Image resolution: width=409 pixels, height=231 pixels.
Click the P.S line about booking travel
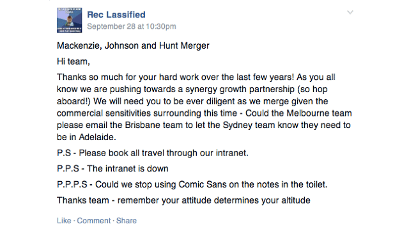coord(153,153)
